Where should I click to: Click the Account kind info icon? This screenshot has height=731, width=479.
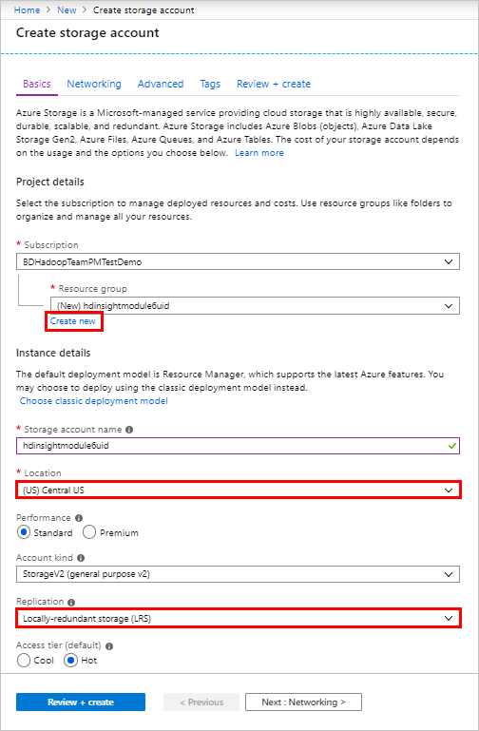(x=81, y=558)
